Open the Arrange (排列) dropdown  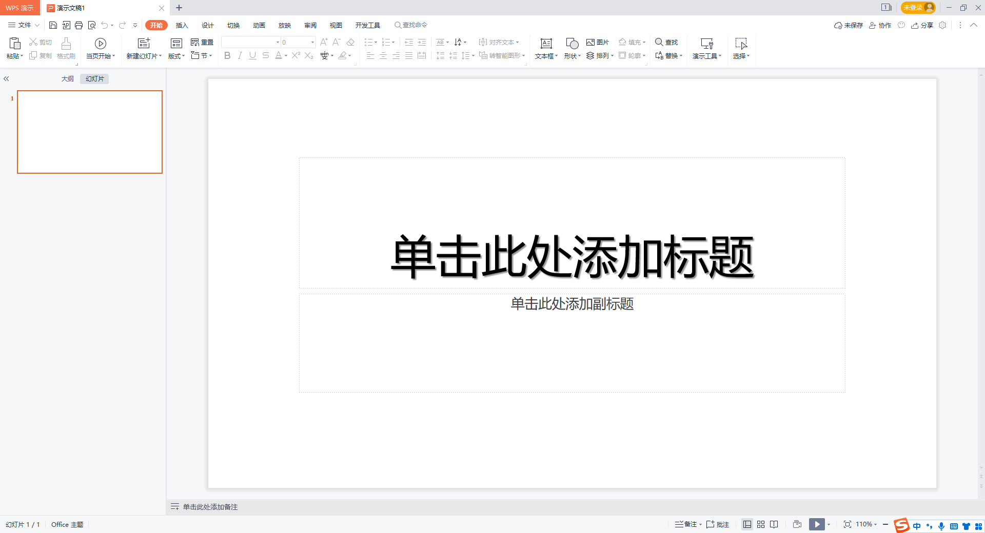pos(600,55)
